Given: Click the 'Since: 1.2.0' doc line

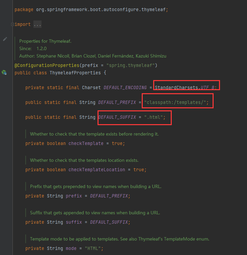Looking at the screenshot, I should (33, 49).
